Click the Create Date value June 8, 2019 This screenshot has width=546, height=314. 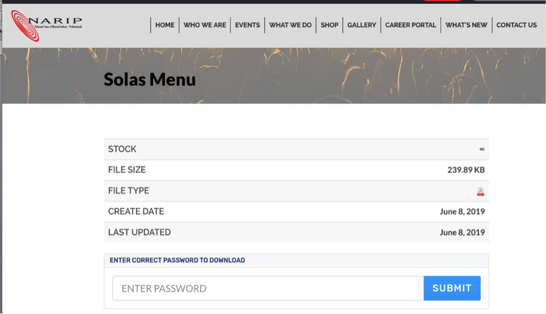462,212
